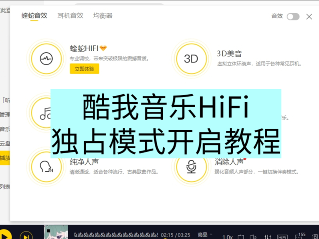Click the 消除人声 title
This screenshot has width=319, height=239.
coord(229,162)
